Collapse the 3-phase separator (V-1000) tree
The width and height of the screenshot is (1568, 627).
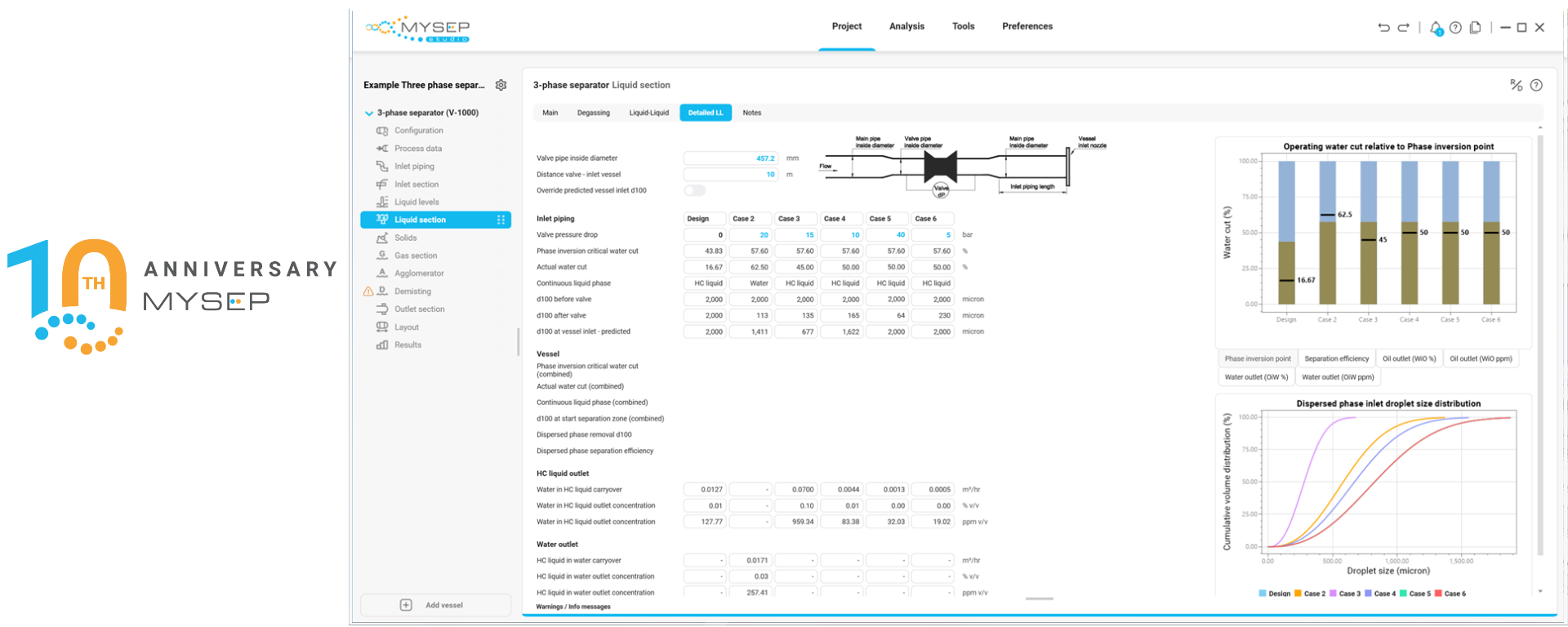[x=369, y=113]
